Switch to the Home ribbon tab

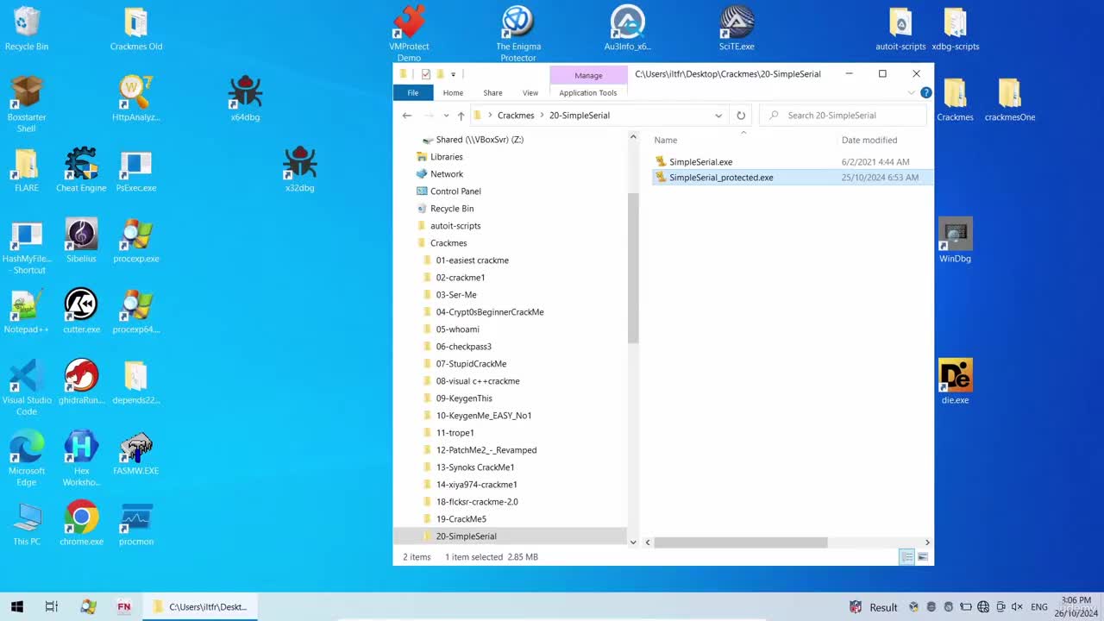(453, 92)
